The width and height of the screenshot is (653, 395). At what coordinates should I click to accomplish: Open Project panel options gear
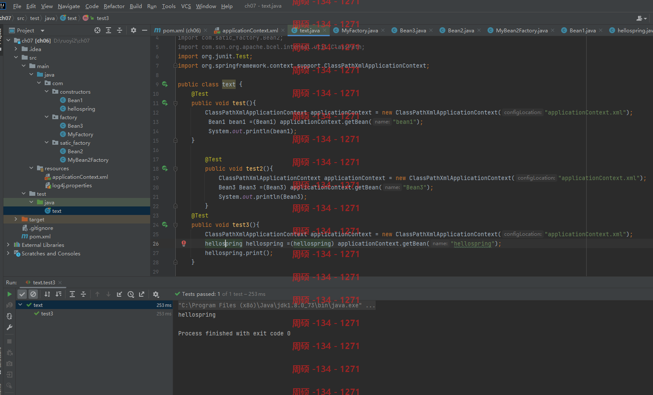(x=134, y=30)
